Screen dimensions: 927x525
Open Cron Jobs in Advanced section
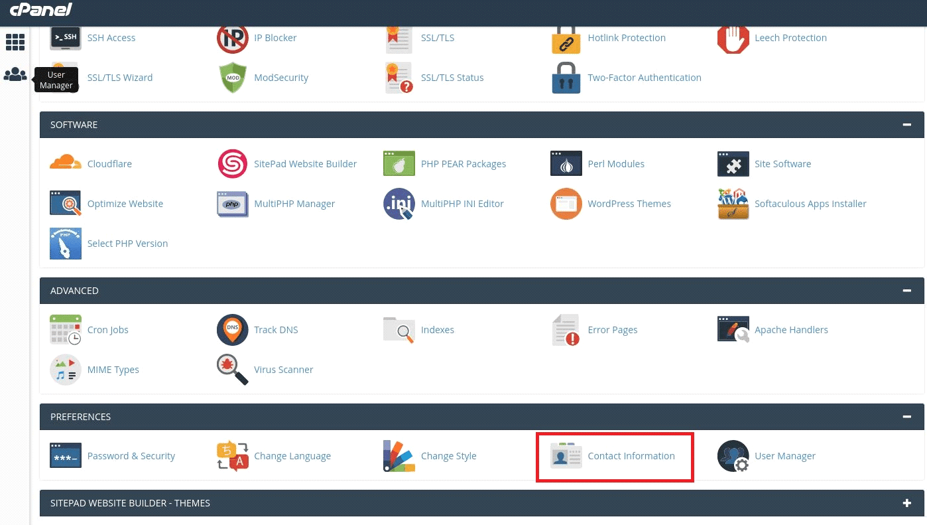[x=107, y=329]
